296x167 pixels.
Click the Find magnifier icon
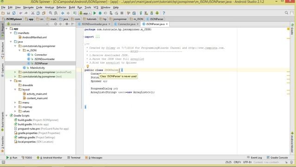pos(50,13)
